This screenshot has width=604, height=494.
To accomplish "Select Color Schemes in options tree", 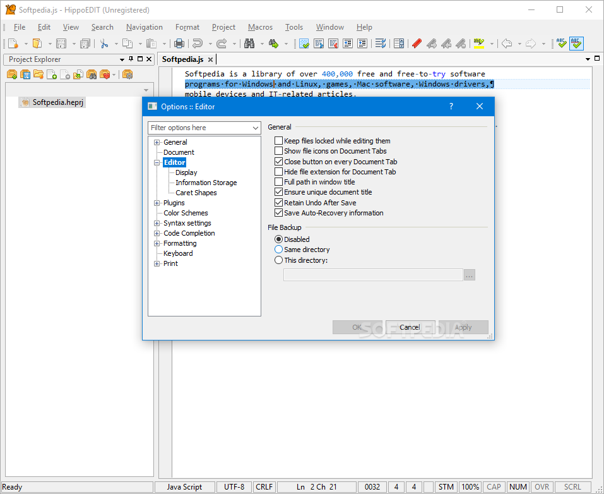I will 186,213.
